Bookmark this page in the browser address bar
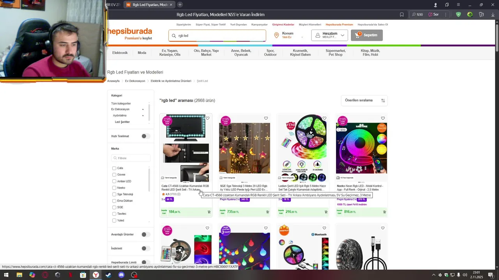Image resolution: width=499 pixels, height=280 pixels. click(402, 14)
